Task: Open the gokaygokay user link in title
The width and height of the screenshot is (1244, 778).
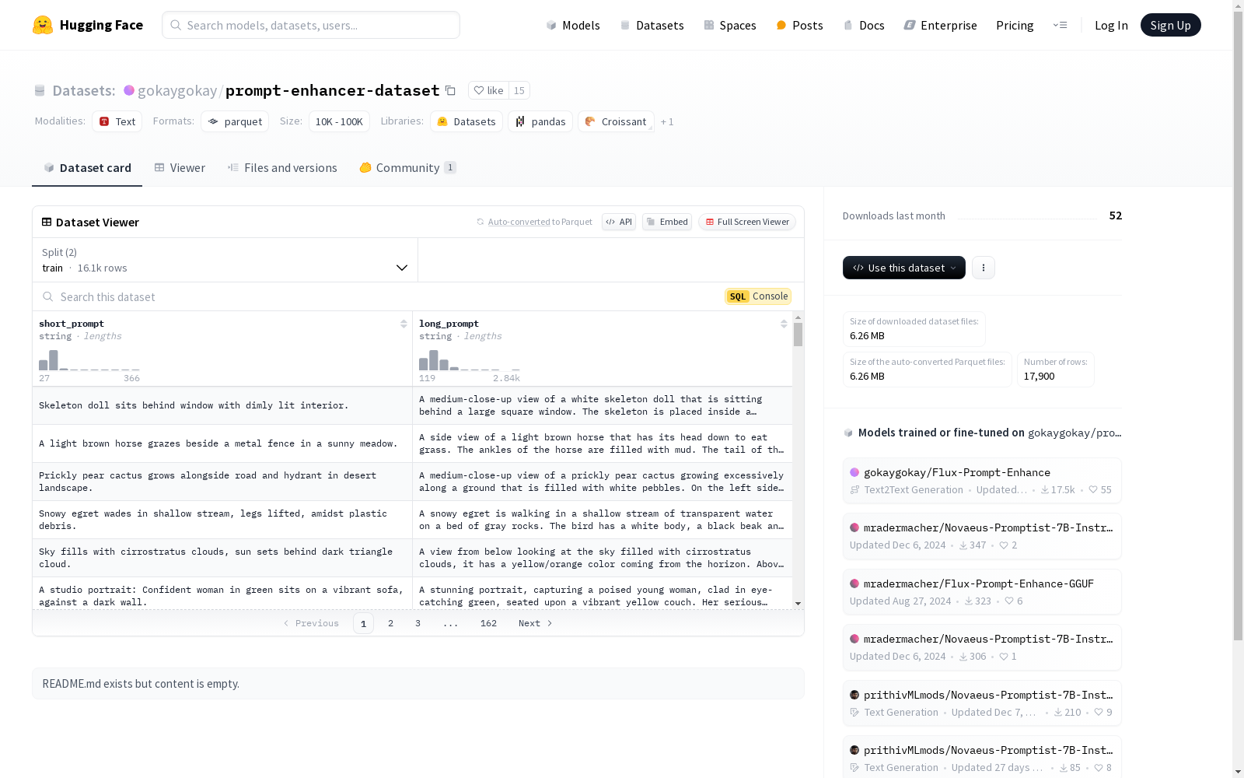Action: click(x=177, y=90)
